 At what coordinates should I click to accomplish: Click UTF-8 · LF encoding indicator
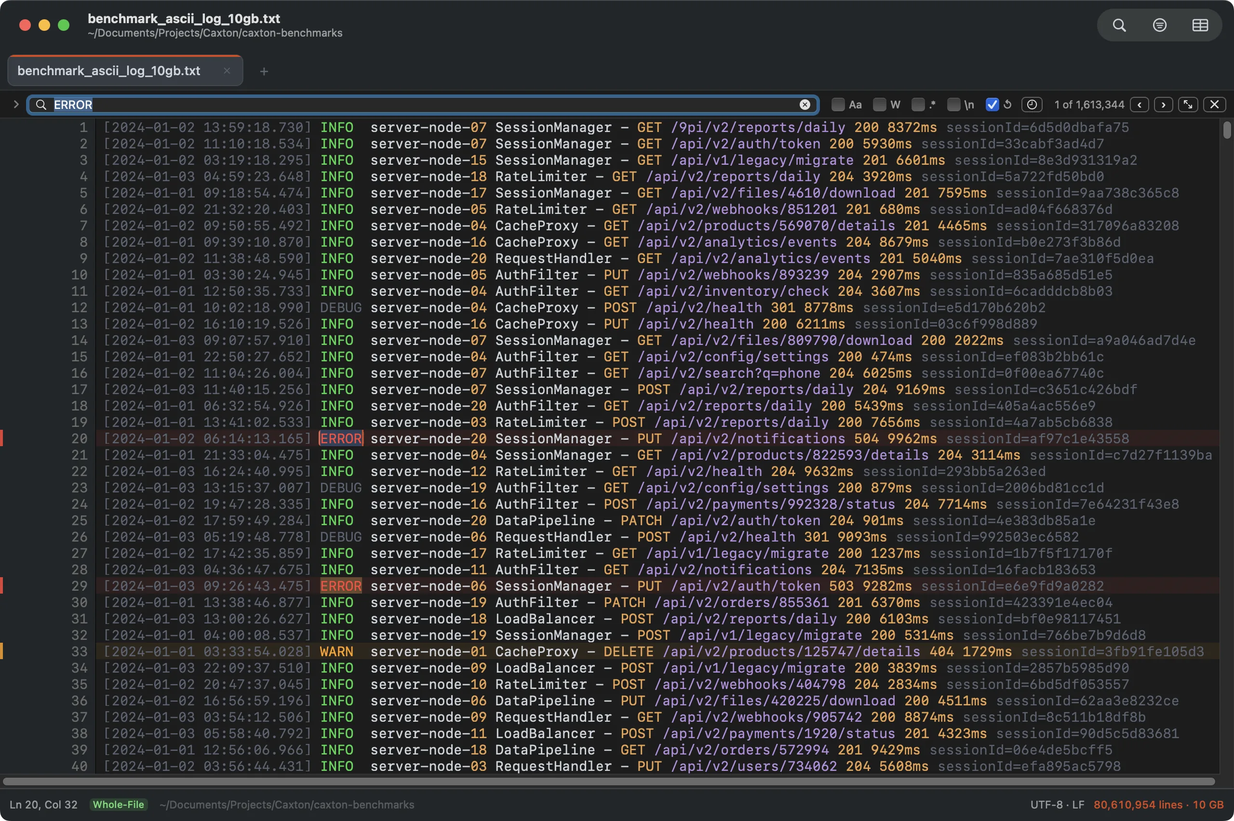click(x=1057, y=805)
